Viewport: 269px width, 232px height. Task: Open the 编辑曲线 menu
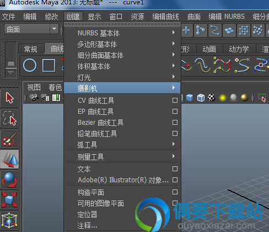click(165, 17)
